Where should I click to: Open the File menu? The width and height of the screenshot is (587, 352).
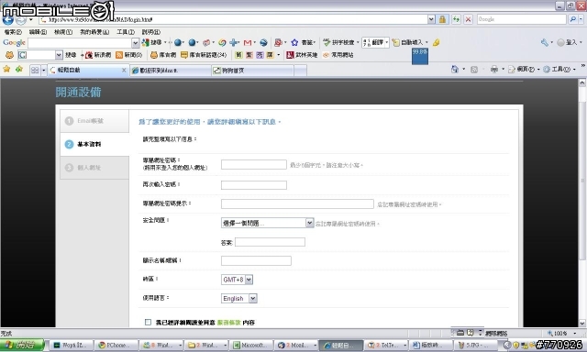click(13, 32)
